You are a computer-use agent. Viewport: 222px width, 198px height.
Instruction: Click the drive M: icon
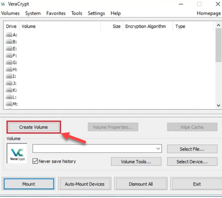(x=9, y=104)
